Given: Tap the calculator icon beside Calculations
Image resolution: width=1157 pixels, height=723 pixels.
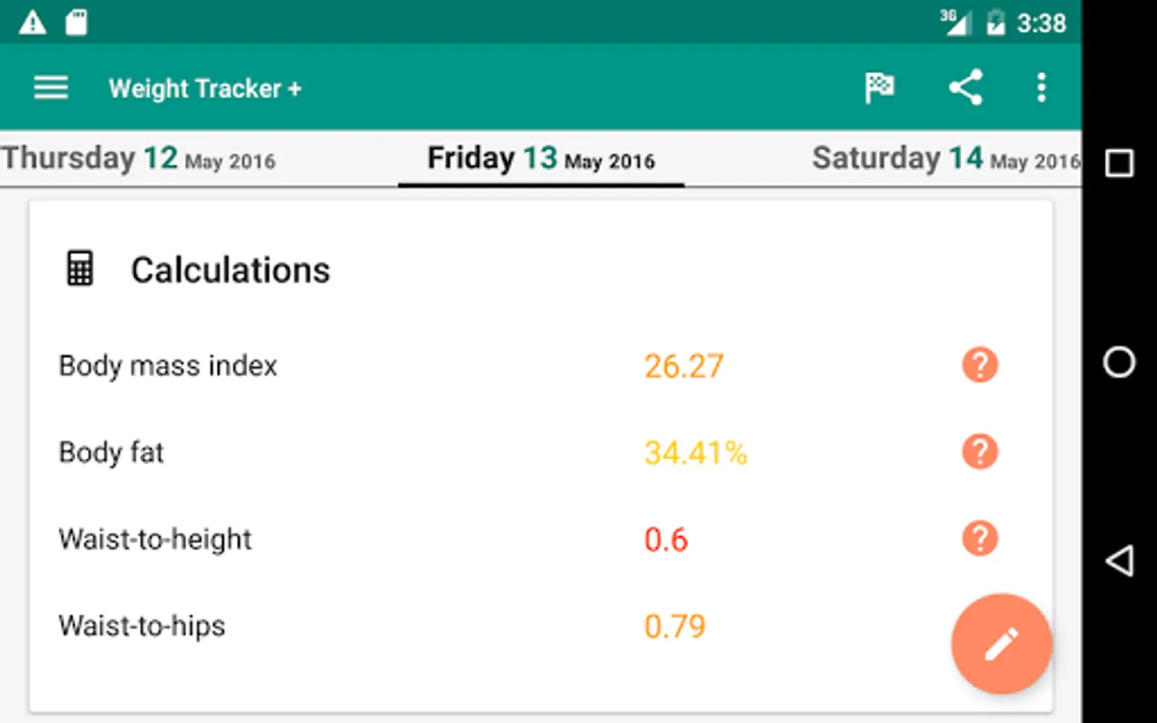Looking at the screenshot, I should tap(80, 269).
